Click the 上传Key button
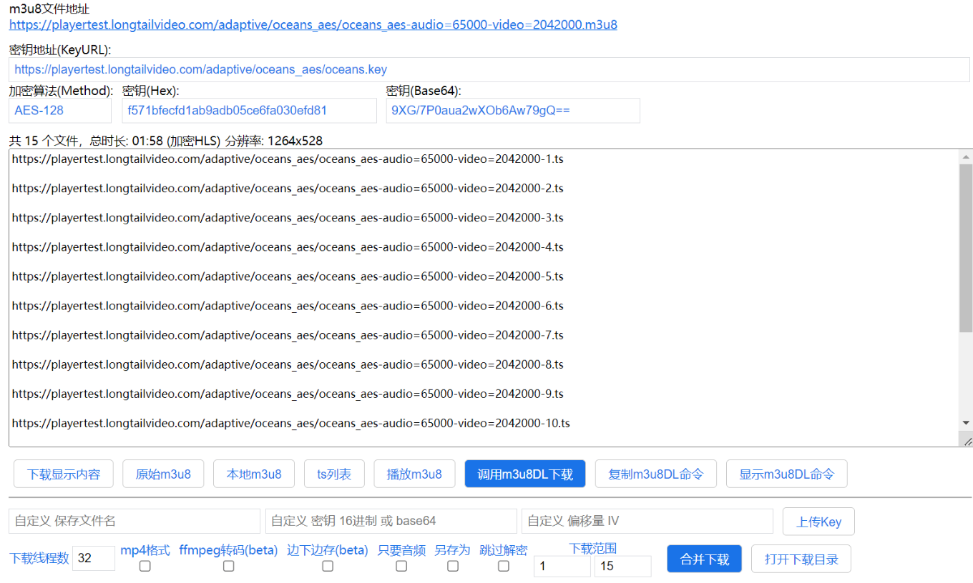 (x=818, y=522)
